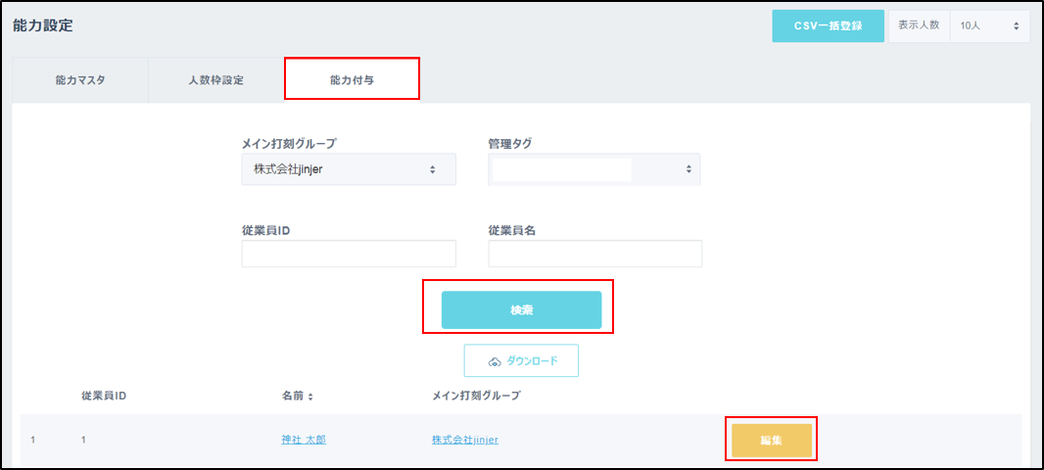This screenshot has height=470, width=1044.
Task: Click into the 従業員名 text field
Action: point(594,255)
